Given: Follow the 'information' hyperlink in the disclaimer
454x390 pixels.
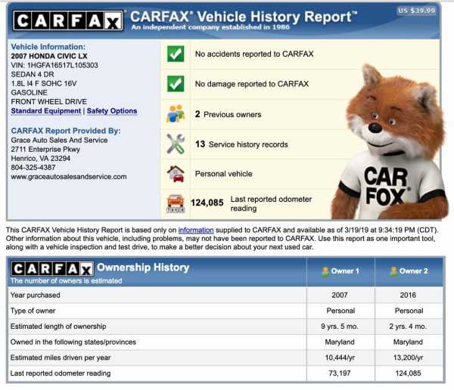Looking at the screenshot, I should [x=195, y=230].
